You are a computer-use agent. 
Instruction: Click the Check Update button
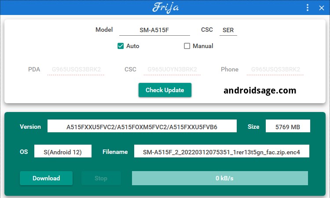pyautogui.click(x=165, y=90)
